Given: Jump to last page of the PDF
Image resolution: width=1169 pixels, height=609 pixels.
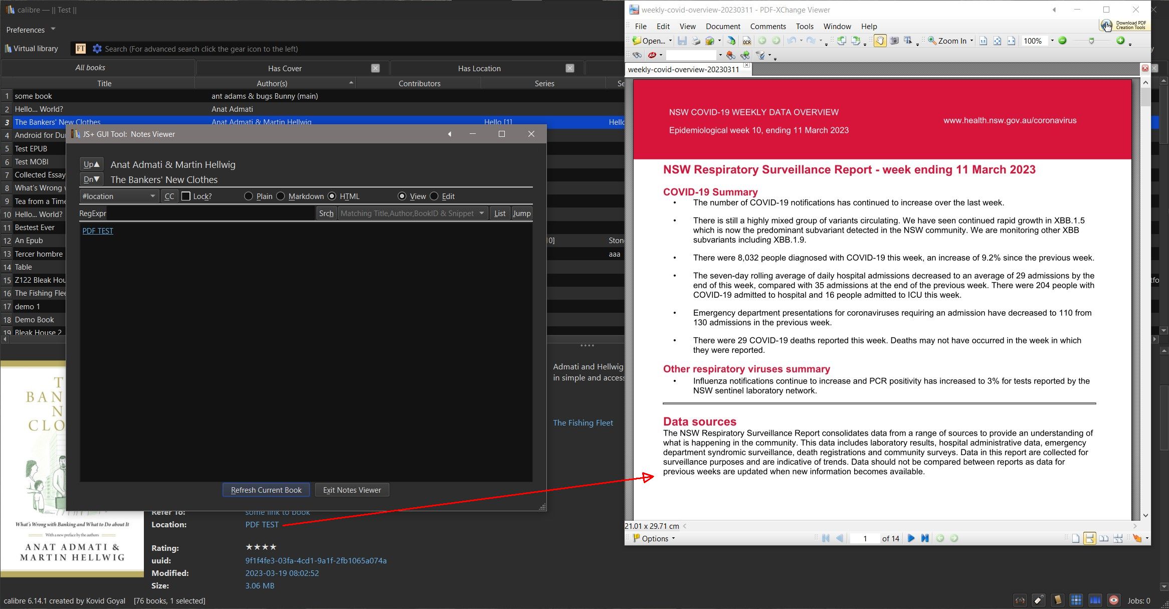Looking at the screenshot, I should (925, 538).
